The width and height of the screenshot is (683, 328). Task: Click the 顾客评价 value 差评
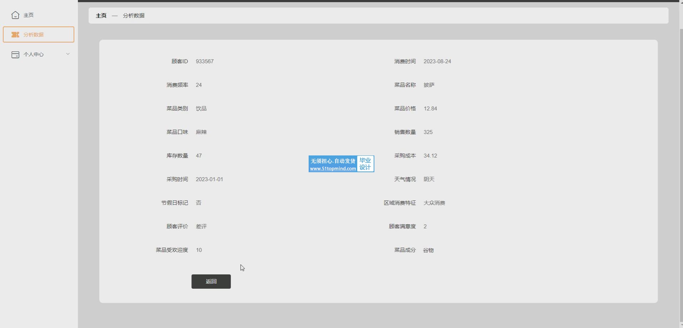click(x=201, y=226)
